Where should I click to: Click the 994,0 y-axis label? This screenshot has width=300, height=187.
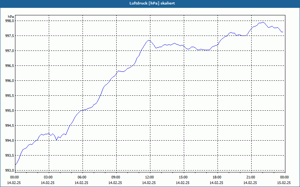tap(9, 141)
